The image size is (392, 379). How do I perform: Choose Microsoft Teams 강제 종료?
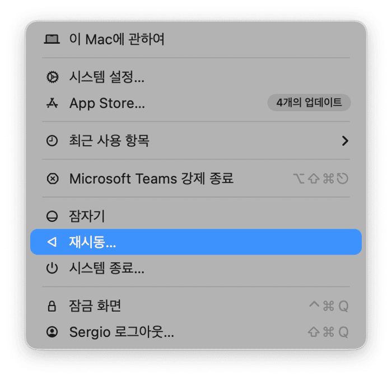(151, 179)
